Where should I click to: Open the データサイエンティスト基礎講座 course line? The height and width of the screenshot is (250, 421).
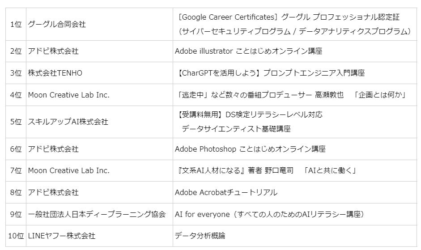pos(236,129)
